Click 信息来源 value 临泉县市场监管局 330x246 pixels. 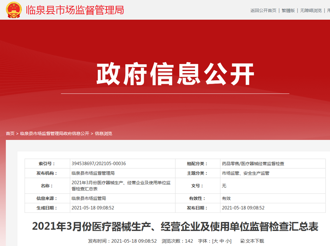click(x=89, y=198)
